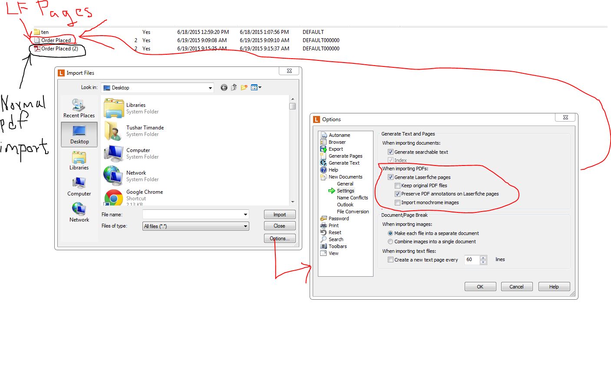
Task: Open View category in Options tree
Action: (x=334, y=253)
